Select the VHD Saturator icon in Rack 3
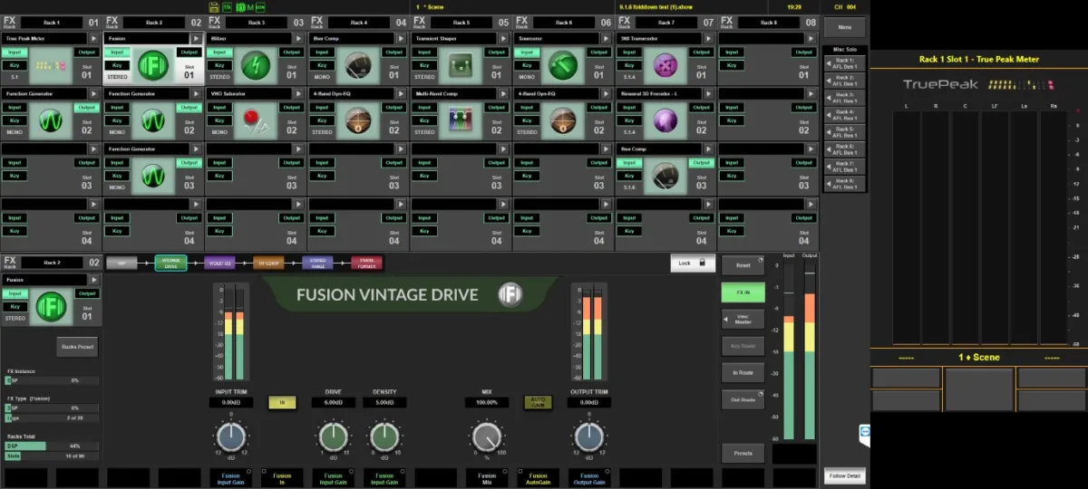 (x=255, y=120)
